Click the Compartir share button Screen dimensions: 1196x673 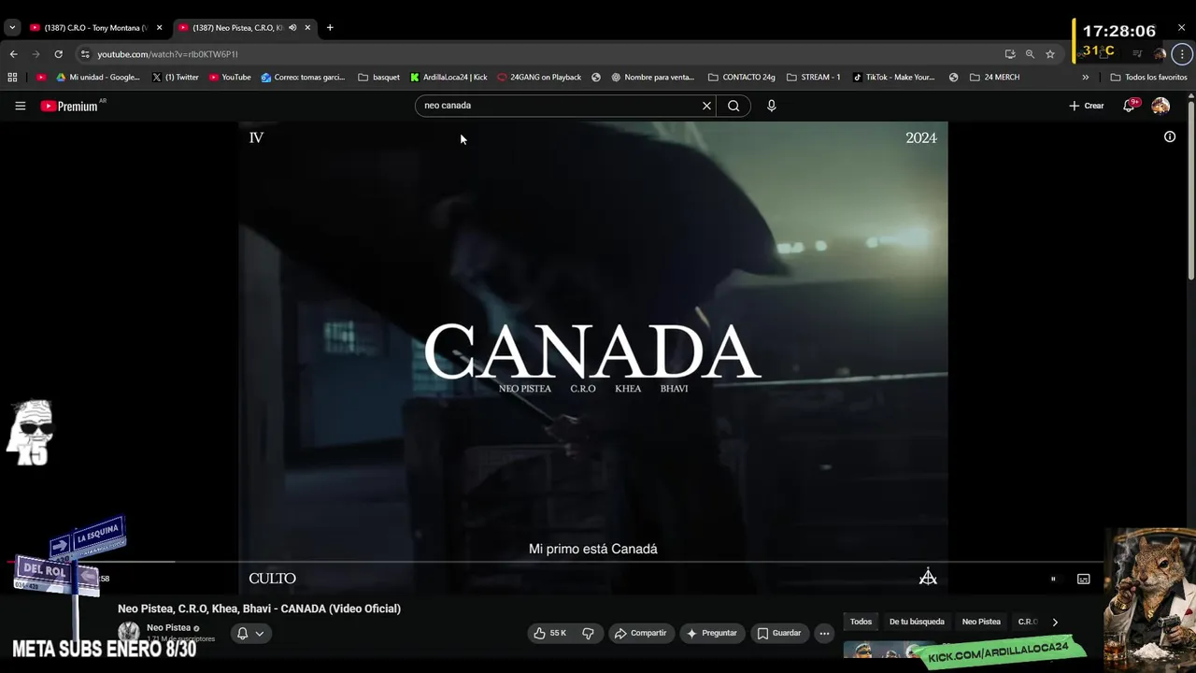tap(641, 633)
